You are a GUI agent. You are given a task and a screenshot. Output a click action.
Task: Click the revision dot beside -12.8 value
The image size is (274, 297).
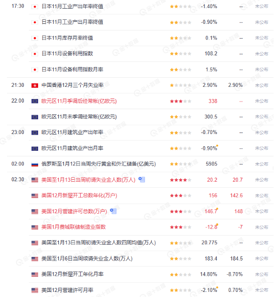[x=217, y=224]
